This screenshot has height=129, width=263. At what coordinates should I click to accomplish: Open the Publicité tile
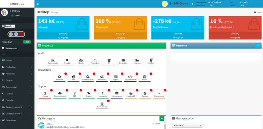click(60, 77)
